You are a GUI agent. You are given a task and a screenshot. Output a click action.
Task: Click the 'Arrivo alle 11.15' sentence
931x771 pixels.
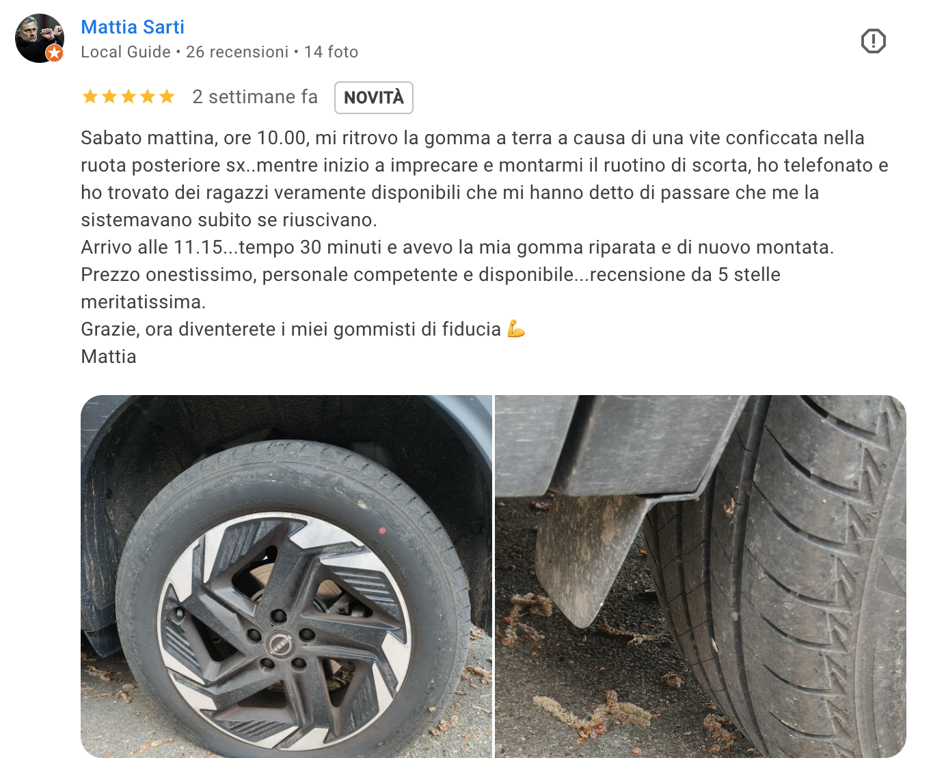(457, 247)
